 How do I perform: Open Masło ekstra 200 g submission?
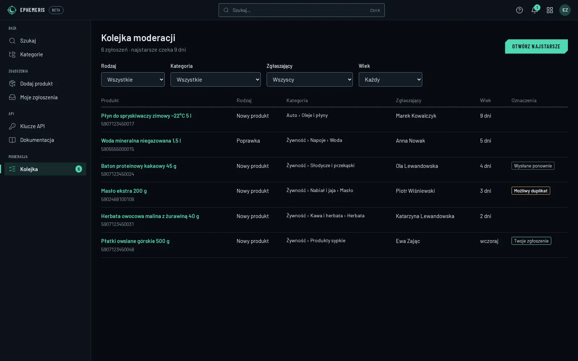click(x=124, y=191)
